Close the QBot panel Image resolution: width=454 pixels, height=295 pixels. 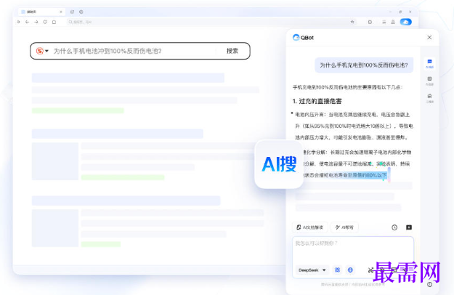429,37
